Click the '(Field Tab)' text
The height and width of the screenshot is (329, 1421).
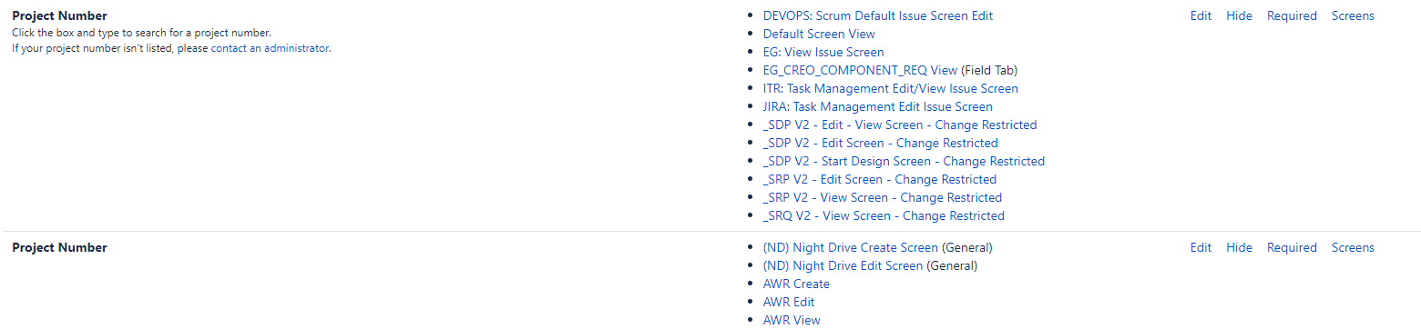point(989,70)
